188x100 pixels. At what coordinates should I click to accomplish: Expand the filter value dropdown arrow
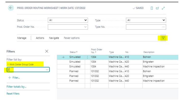[x=47, y=70]
